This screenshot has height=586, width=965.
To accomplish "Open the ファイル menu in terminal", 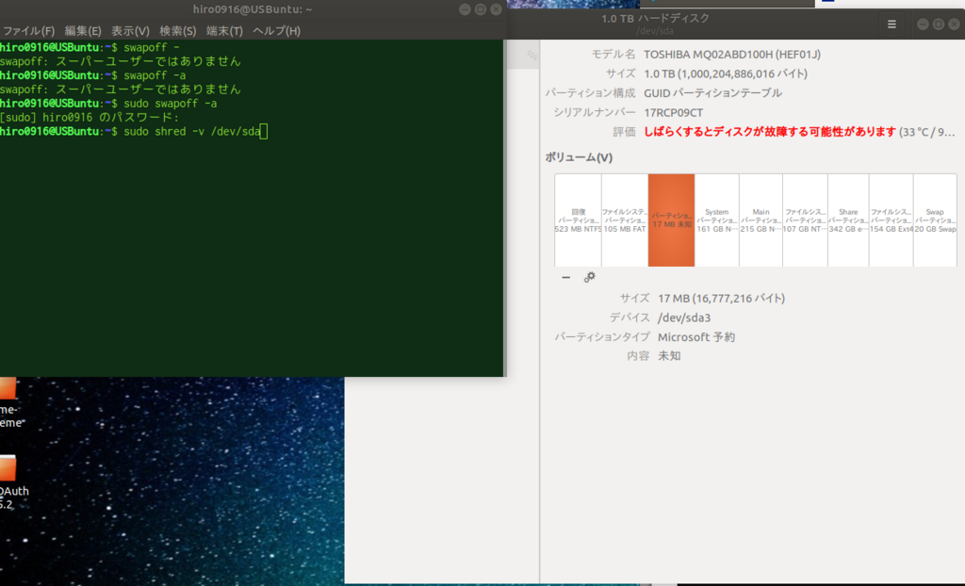I will tap(26, 30).
